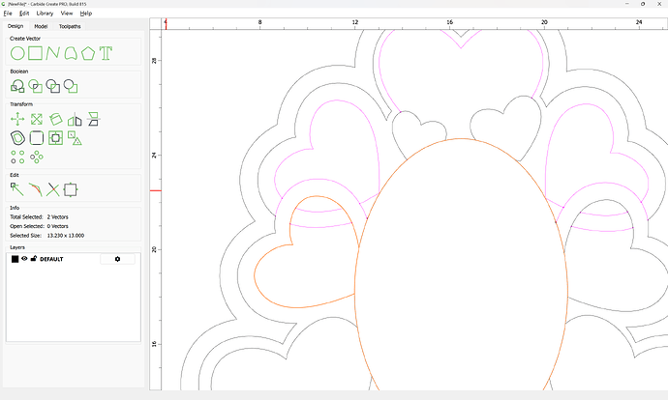Open the Rotate transform tool

point(55,119)
